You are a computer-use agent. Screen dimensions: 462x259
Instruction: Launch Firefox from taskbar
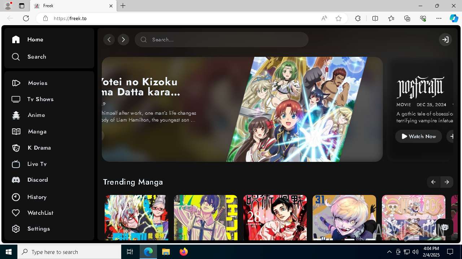(184, 252)
